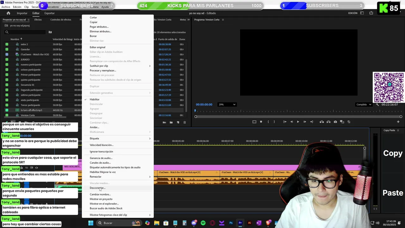Click Program monitor playhead on time ruler

195,111
